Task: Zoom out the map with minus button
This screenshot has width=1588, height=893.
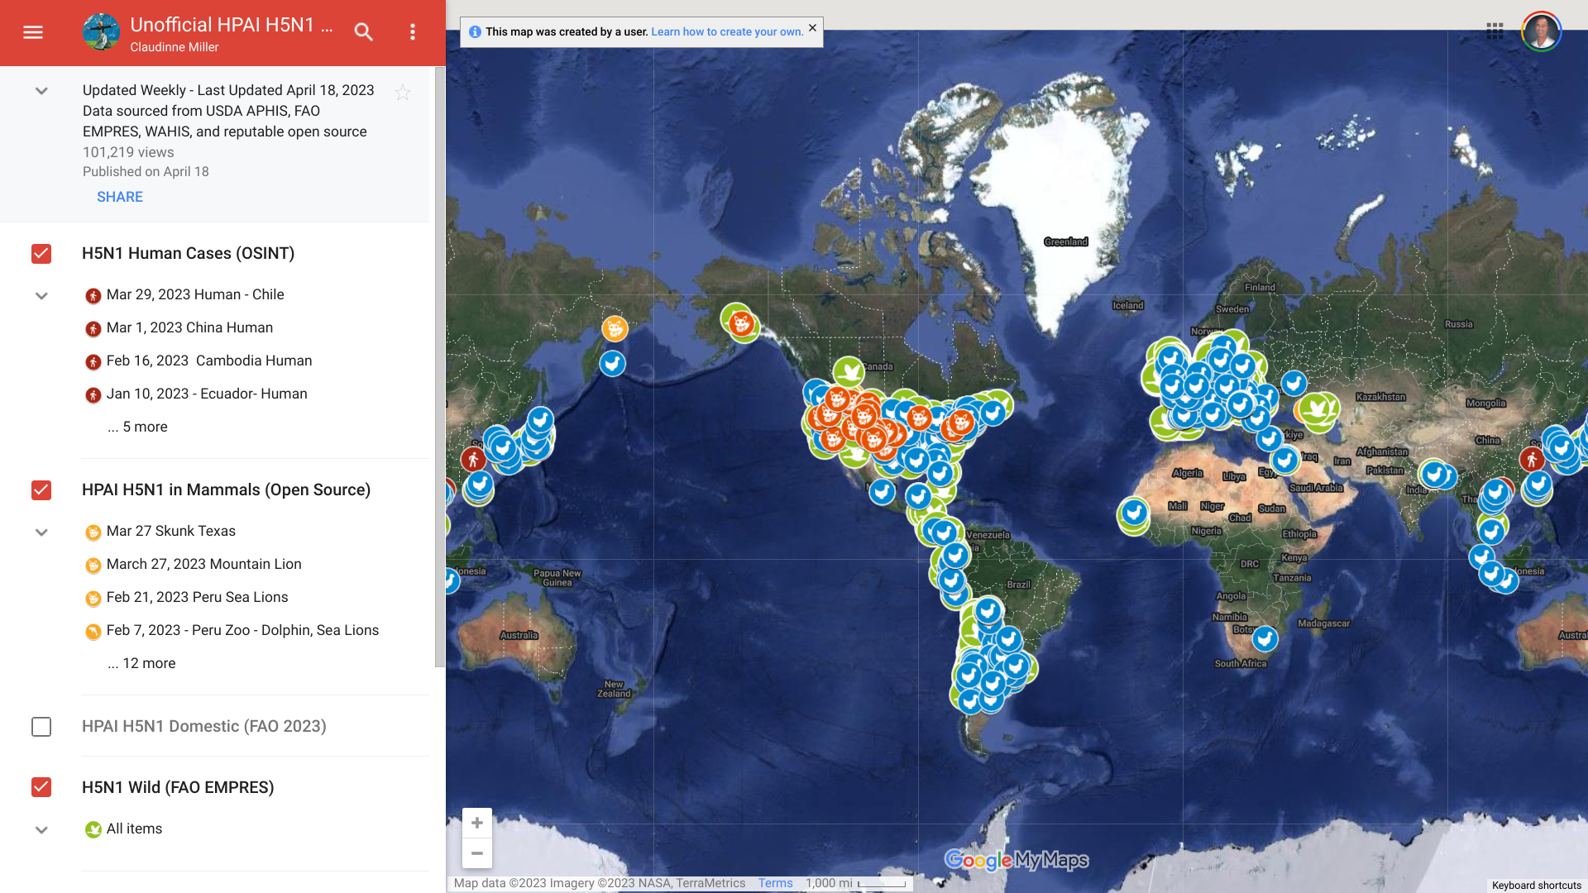Action: tap(477, 853)
